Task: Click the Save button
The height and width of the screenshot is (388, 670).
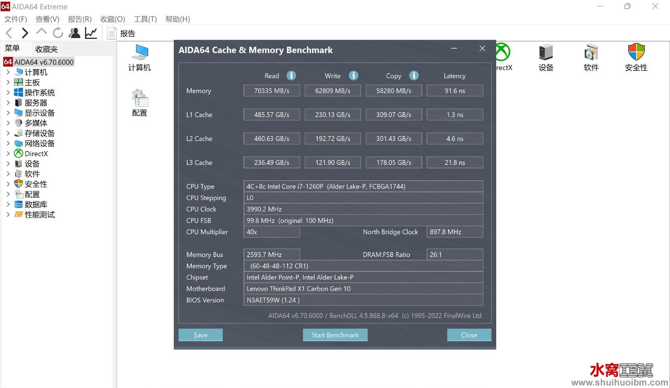Action: tap(201, 335)
